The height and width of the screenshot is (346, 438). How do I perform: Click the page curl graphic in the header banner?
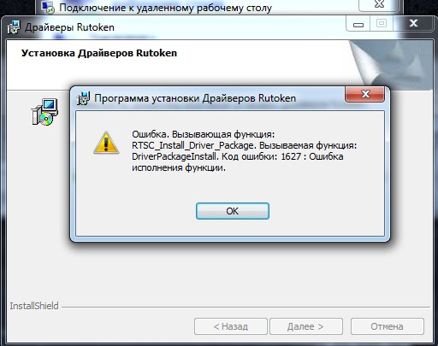[x=391, y=65]
